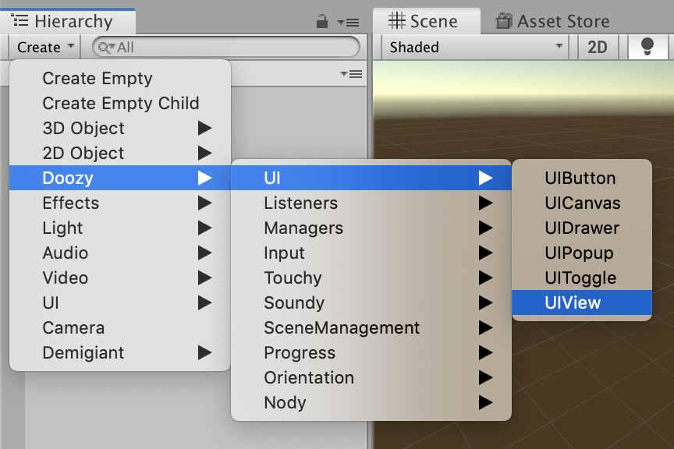The height and width of the screenshot is (449, 674).
Task: Open the Create dropdown button
Action: click(x=45, y=47)
